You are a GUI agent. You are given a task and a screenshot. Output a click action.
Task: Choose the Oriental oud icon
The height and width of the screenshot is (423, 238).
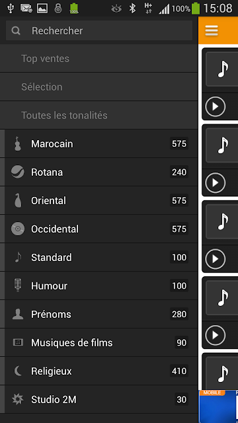18,200
